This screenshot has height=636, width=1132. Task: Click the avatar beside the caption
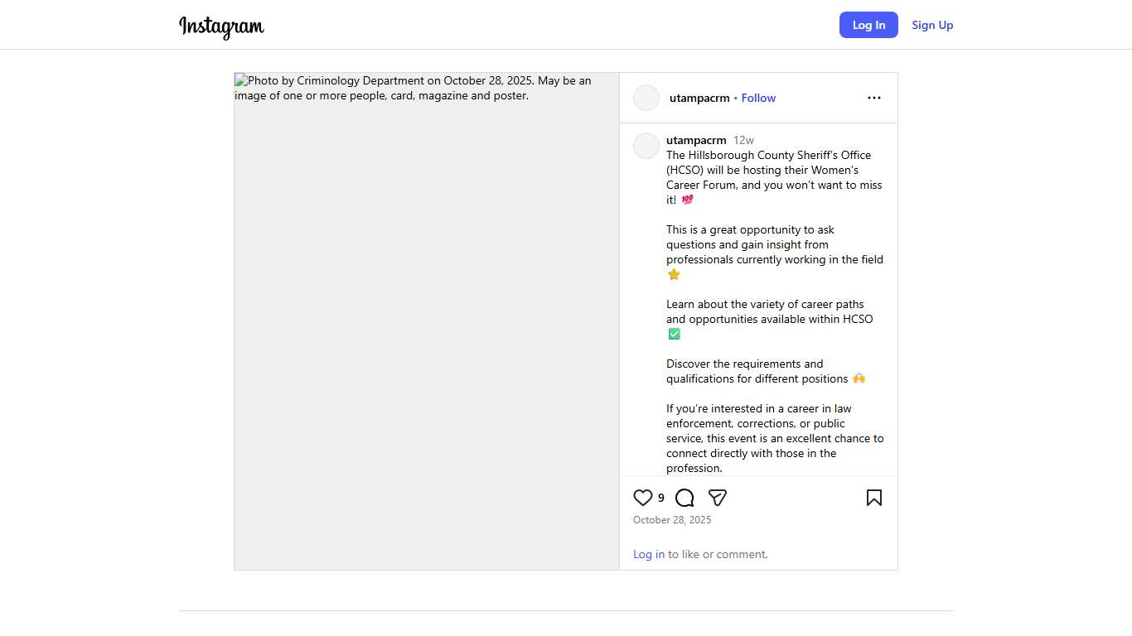tap(646, 146)
